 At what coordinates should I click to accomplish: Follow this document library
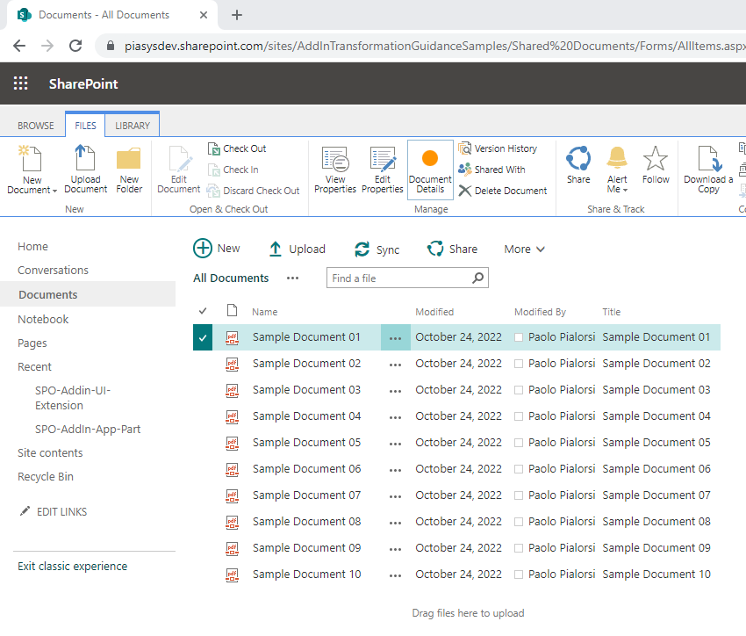pyautogui.click(x=656, y=169)
